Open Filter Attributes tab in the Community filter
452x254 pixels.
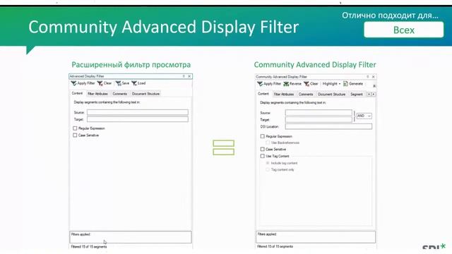(284, 95)
